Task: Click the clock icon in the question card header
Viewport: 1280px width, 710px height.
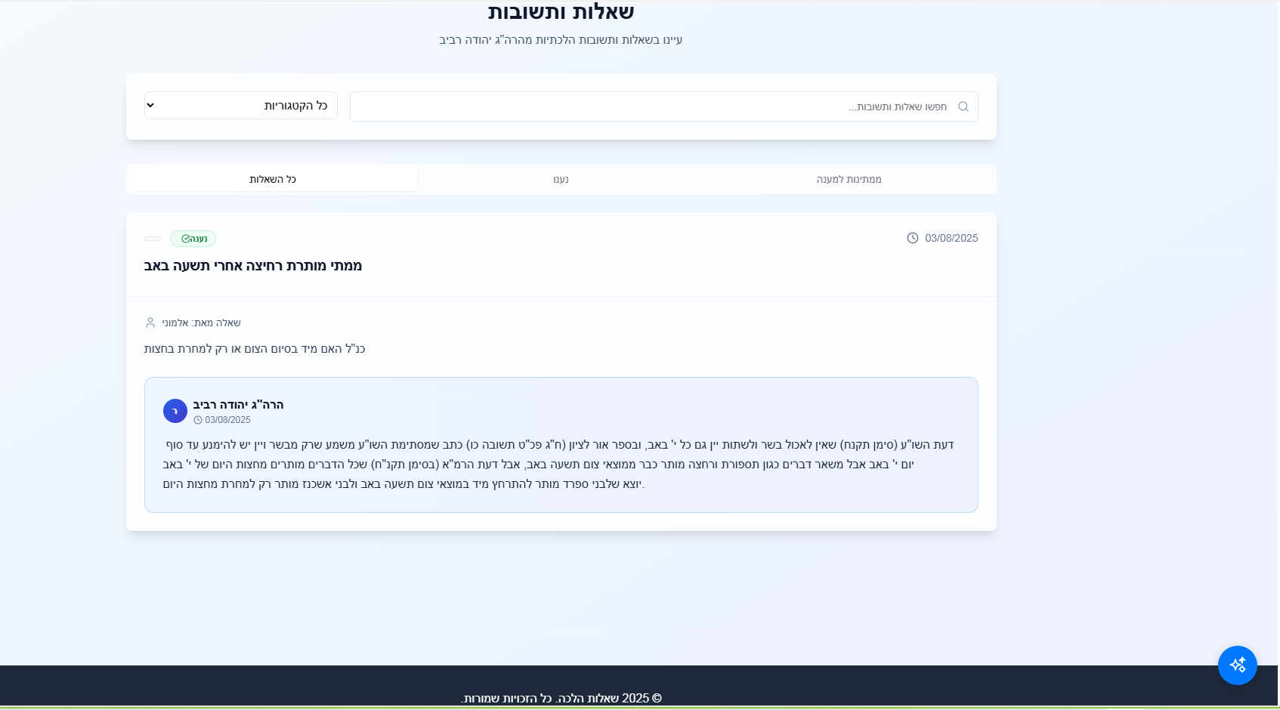Action: pos(913,238)
